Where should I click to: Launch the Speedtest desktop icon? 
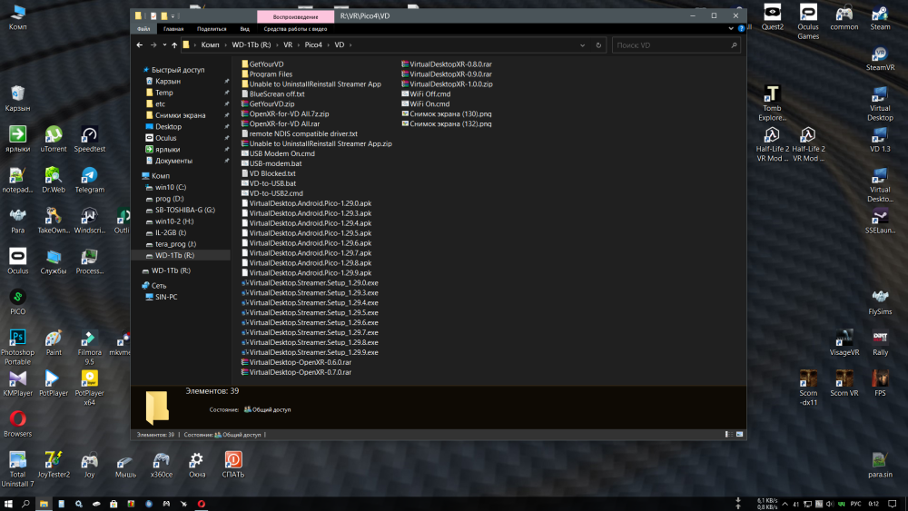[x=89, y=140]
